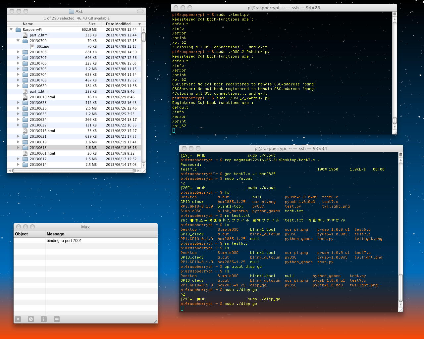
Task: Click the part_2.html file icon
Action: (x=25, y=35)
